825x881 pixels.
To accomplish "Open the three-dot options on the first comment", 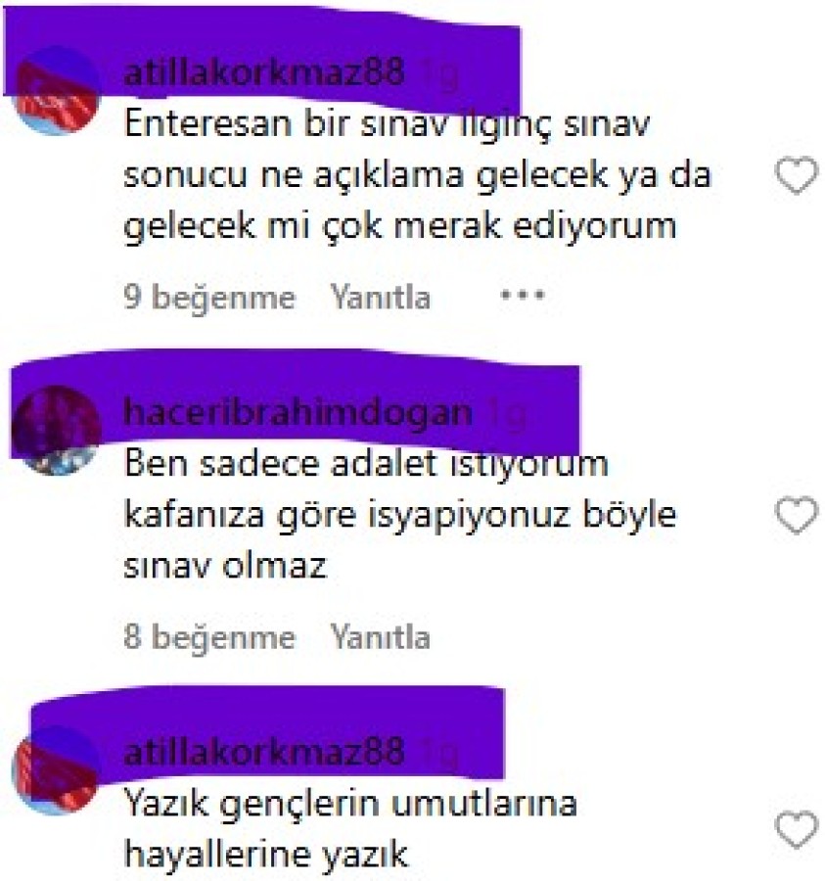I will click(x=523, y=295).
